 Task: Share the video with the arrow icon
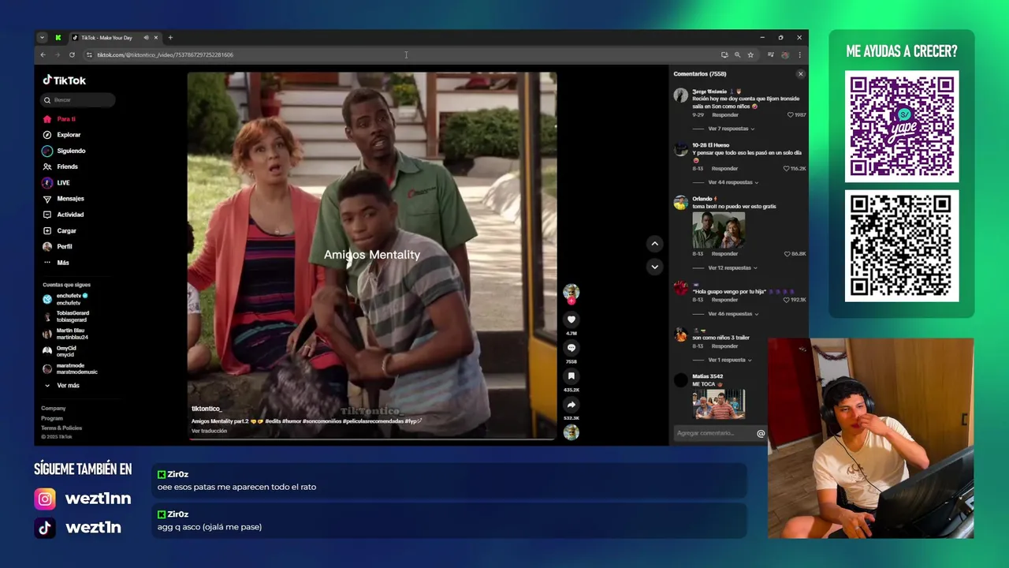[572, 405]
